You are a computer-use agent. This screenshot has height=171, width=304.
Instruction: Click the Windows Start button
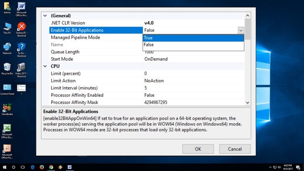click(5, 167)
